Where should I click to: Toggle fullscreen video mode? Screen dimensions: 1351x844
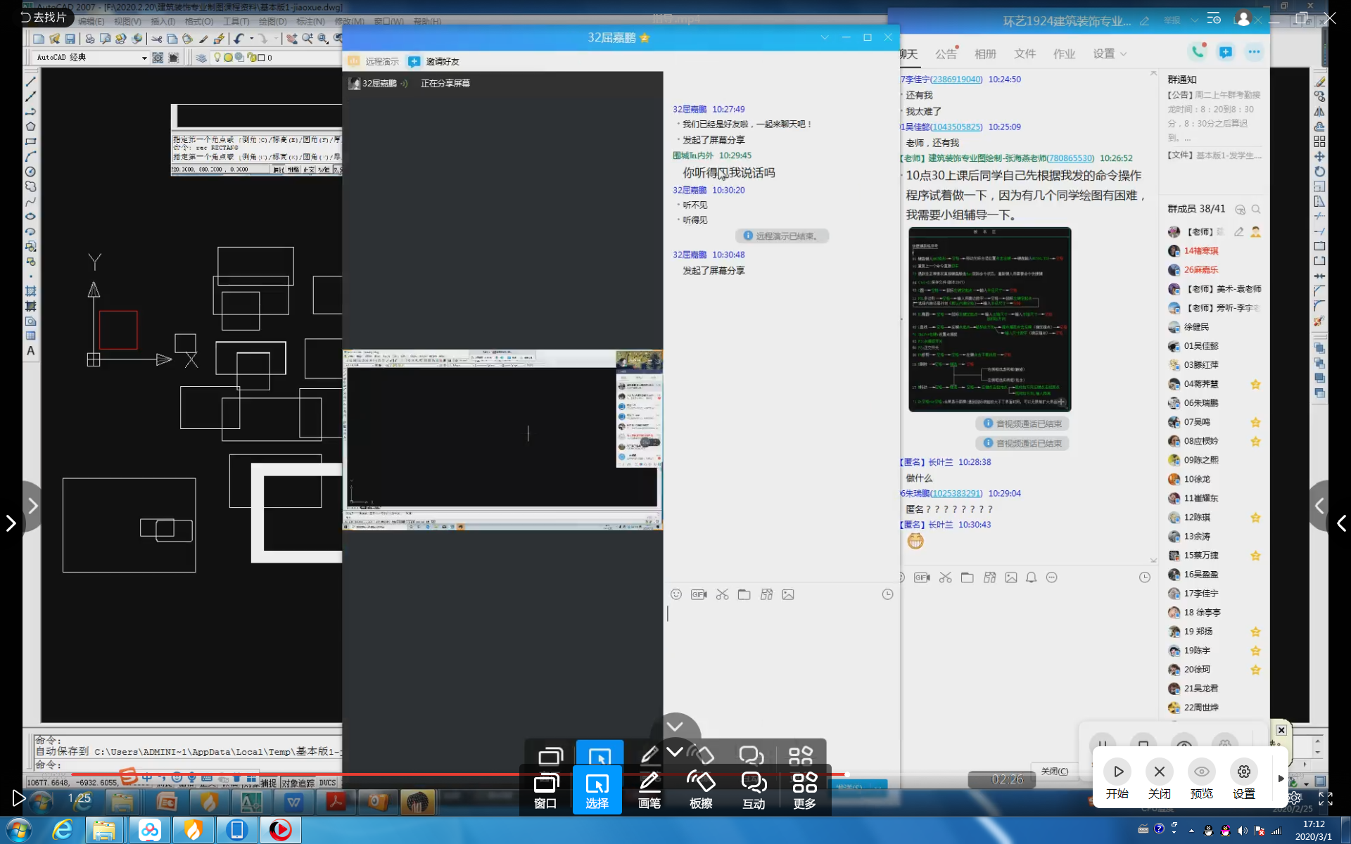click(x=1326, y=798)
